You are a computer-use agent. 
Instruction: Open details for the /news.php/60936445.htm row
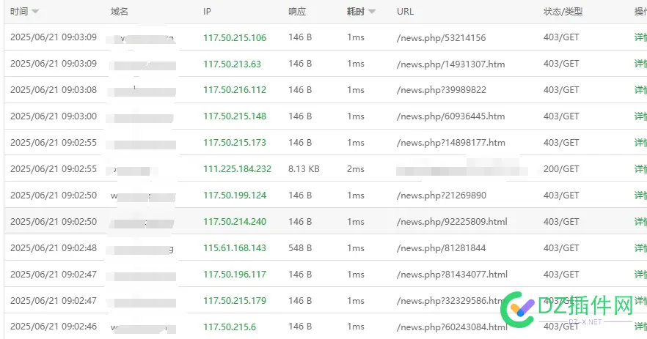click(x=640, y=116)
